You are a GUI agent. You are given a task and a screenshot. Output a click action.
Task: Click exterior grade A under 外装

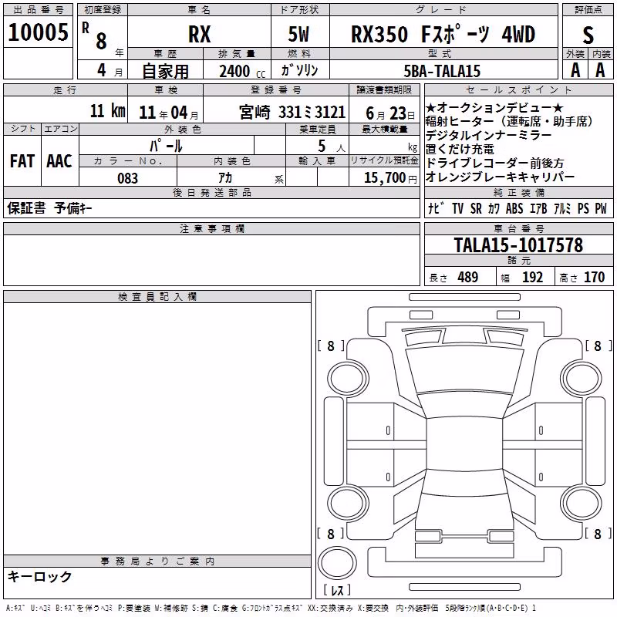(x=575, y=70)
